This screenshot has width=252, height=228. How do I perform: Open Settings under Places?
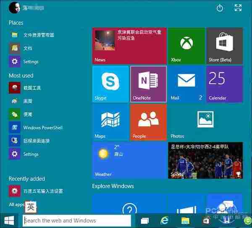pos(31,62)
